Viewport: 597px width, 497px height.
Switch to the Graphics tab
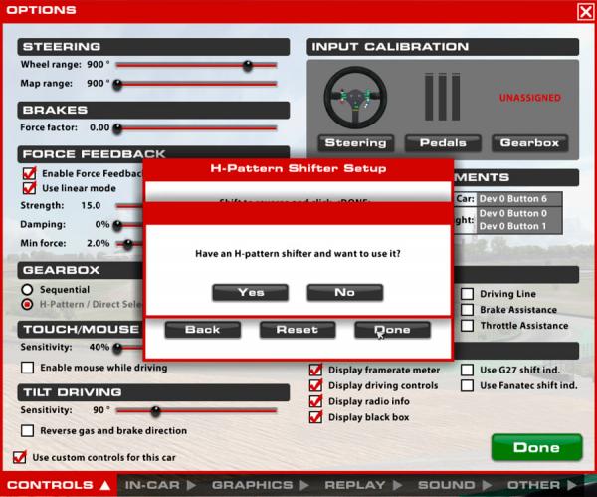click(253, 486)
